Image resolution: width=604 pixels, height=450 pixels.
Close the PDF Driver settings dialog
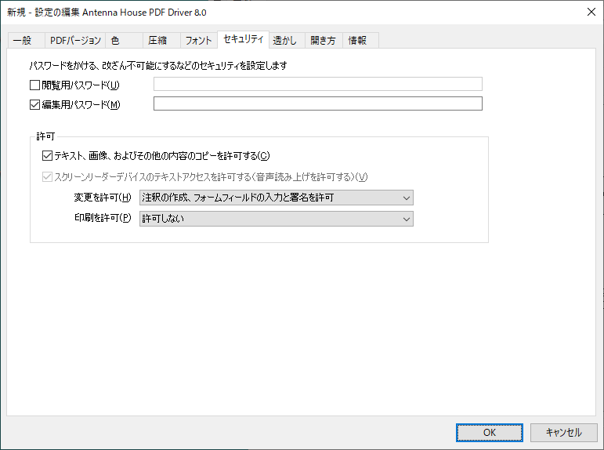click(591, 12)
